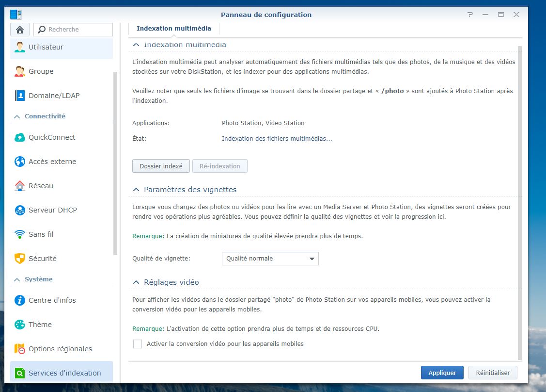Click the home icon button
Viewport: 546px width, 392px height.
[x=20, y=30]
